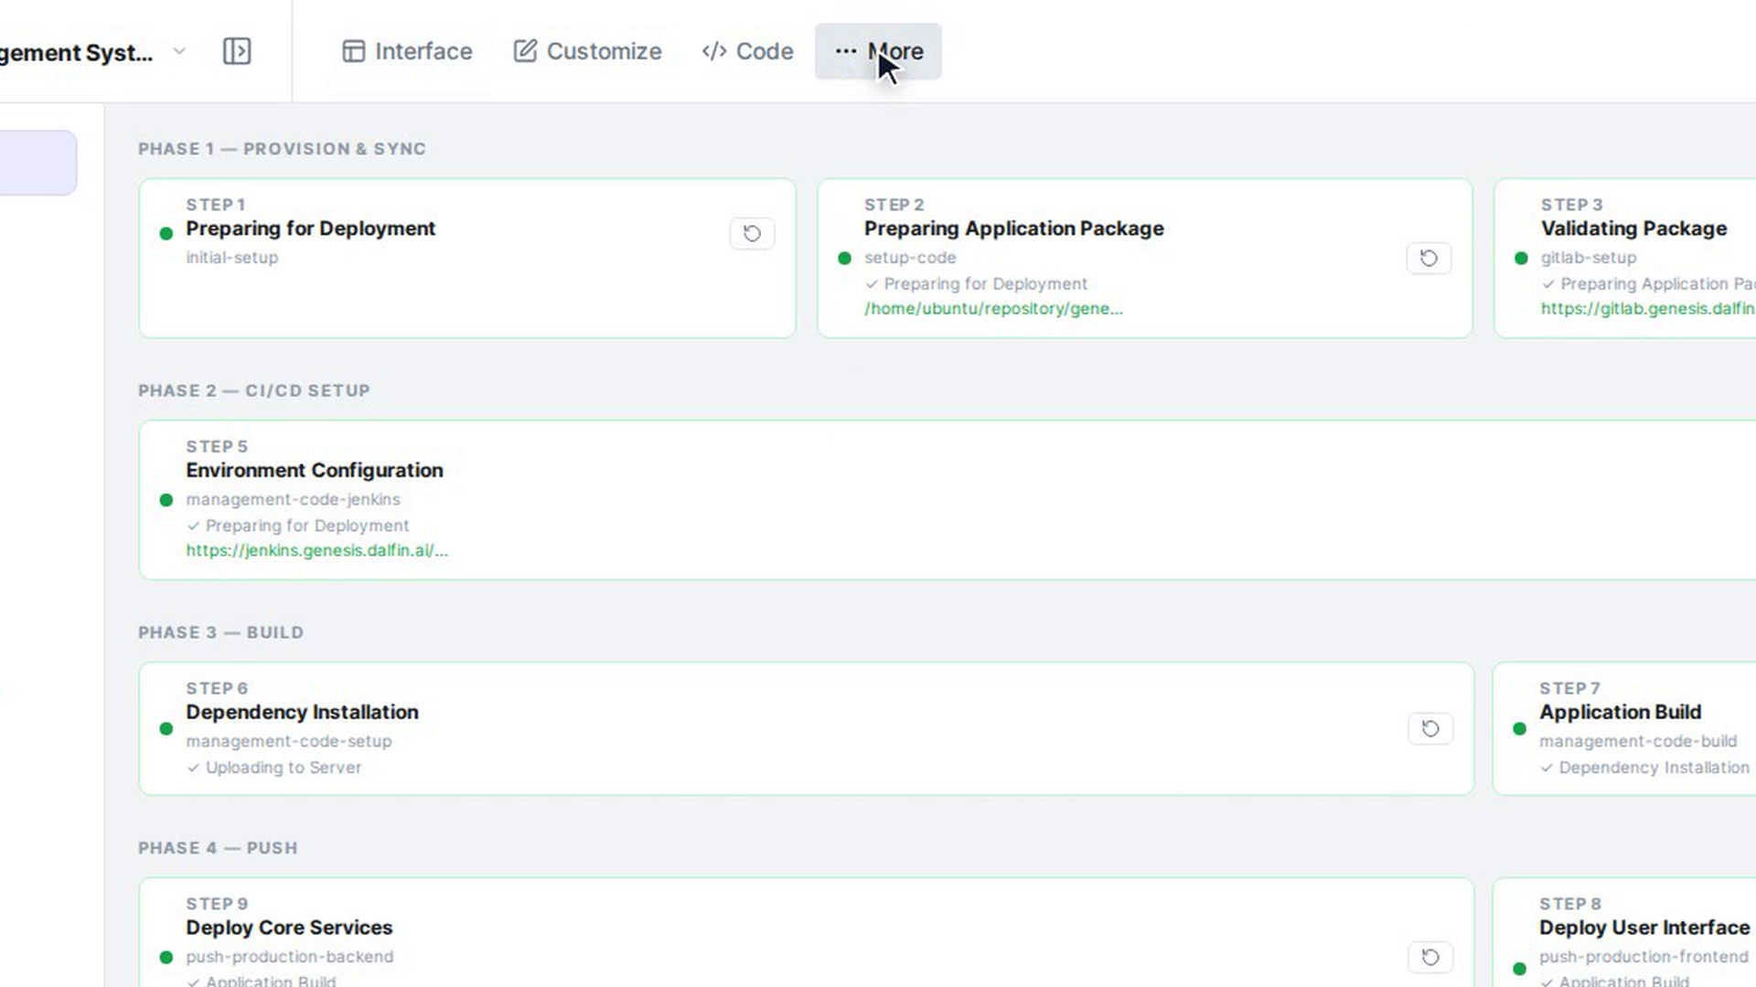Select the Dependency Installation step title

pyautogui.click(x=302, y=712)
